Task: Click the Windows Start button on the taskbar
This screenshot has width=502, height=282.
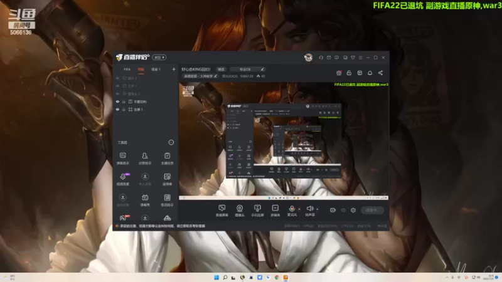Action: (216, 277)
